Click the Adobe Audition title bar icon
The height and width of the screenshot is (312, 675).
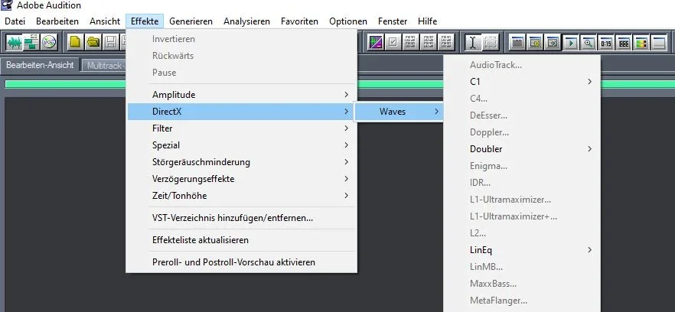click(7, 5)
